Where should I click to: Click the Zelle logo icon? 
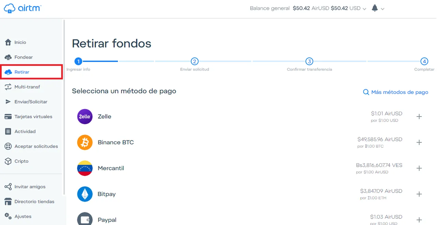point(85,116)
